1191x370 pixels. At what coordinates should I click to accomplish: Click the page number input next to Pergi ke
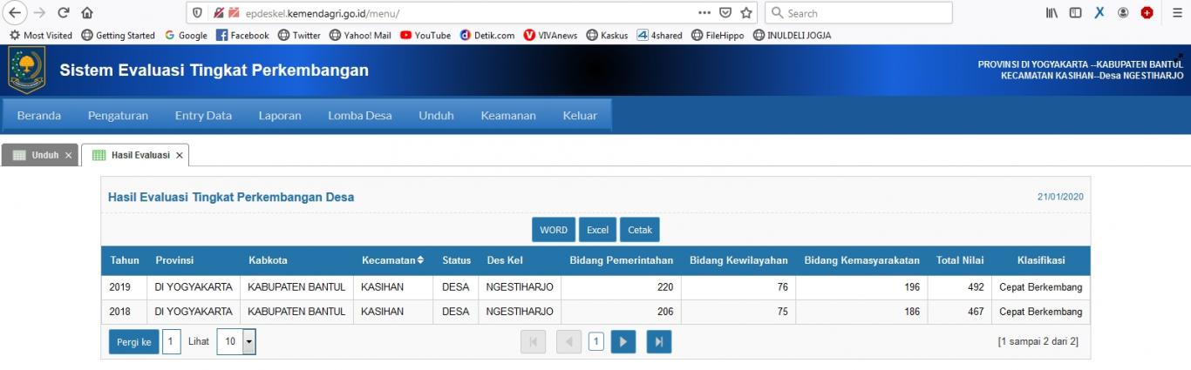tap(172, 342)
